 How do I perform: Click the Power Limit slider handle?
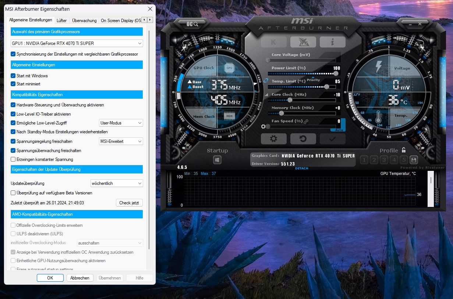[336, 73]
